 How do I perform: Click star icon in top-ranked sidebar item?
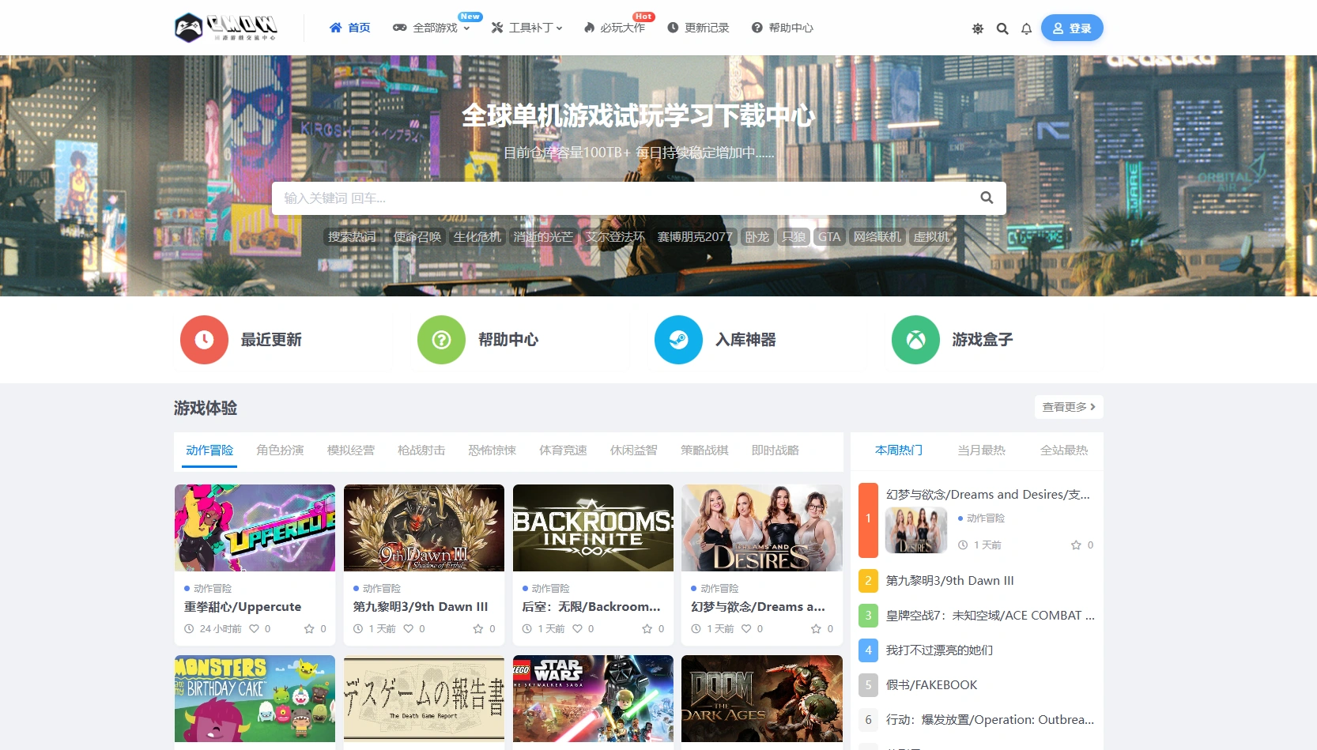click(1076, 545)
